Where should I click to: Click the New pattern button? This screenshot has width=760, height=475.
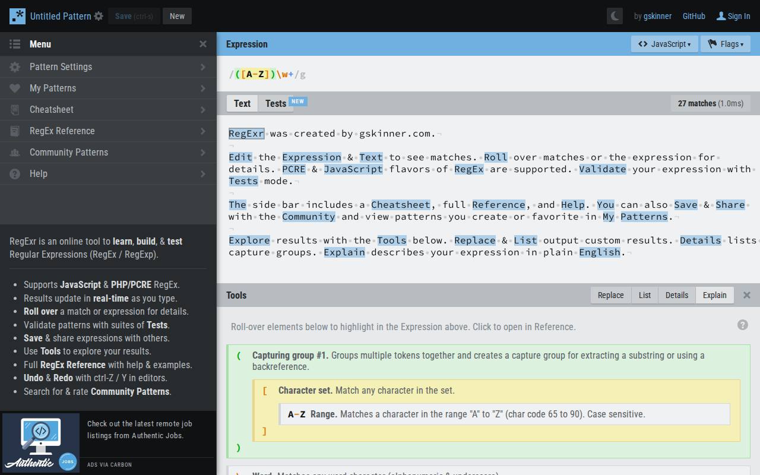point(177,16)
